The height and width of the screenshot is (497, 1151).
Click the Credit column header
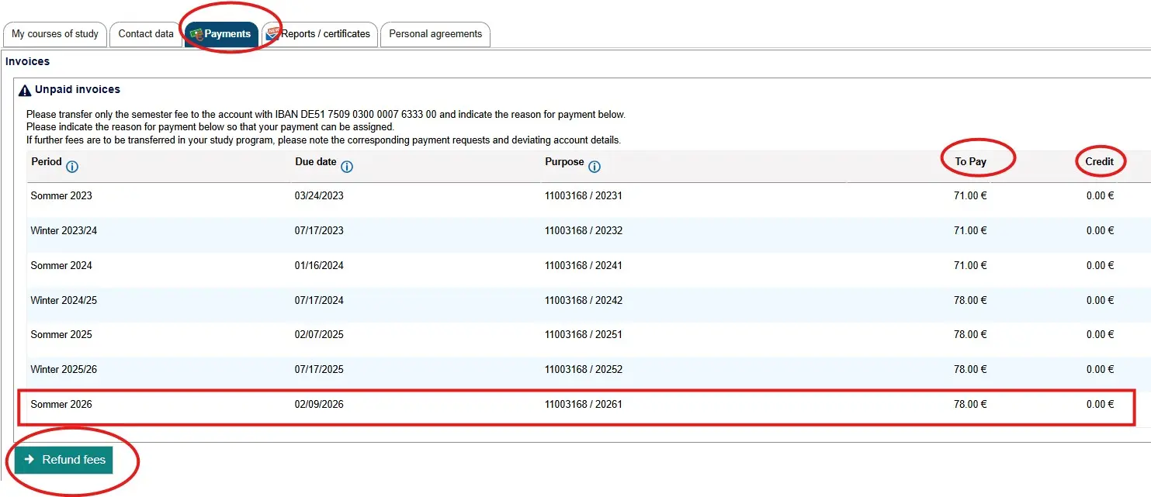click(x=1099, y=161)
